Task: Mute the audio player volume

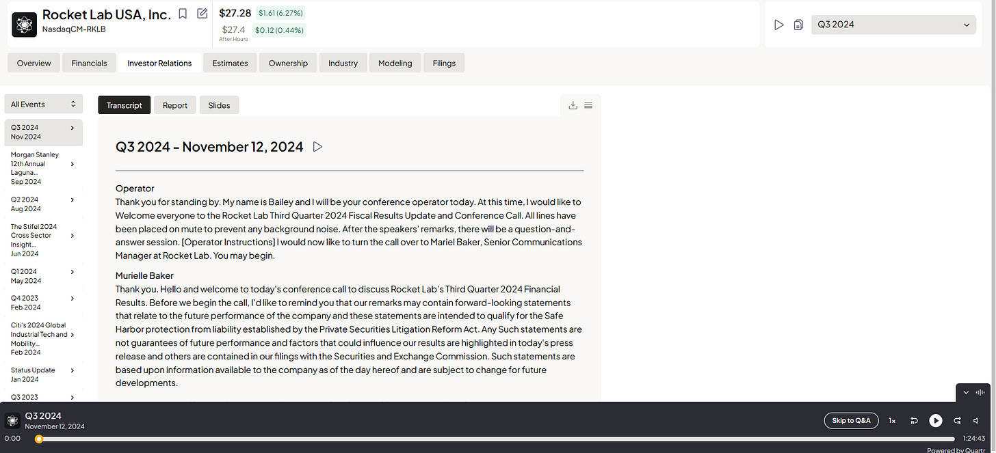Action: pos(976,421)
